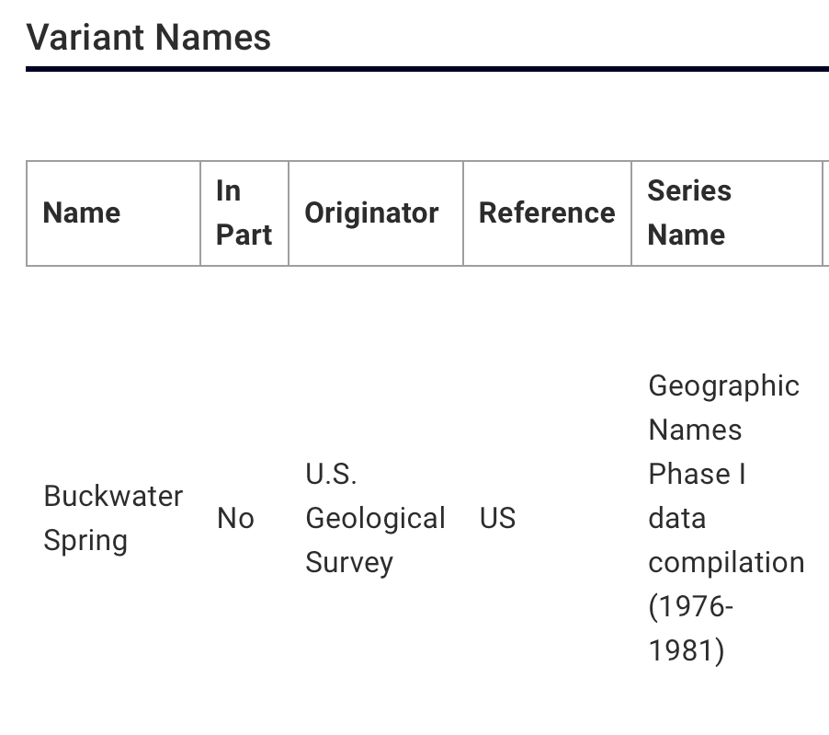Select the Name column header
This screenshot has height=735, width=829.
point(82,213)
